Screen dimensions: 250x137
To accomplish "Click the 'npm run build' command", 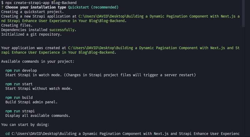I will (x=19, y=97).
